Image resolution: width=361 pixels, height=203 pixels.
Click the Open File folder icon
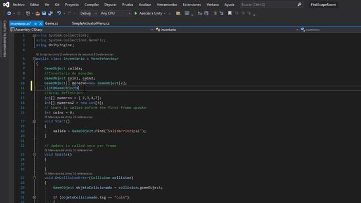click(38, 14)
